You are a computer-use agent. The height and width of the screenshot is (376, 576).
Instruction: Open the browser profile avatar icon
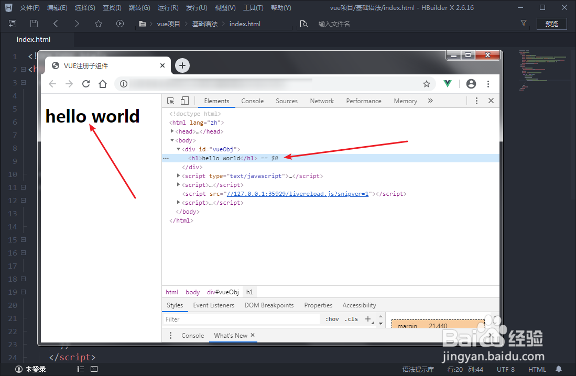coord(471,84)
